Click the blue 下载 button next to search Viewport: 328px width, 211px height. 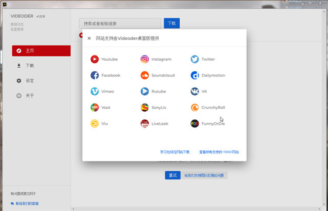click(x=172, y=23)
